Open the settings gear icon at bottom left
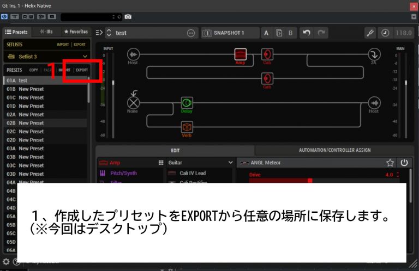The image size is (419, 271). [6, 262]
